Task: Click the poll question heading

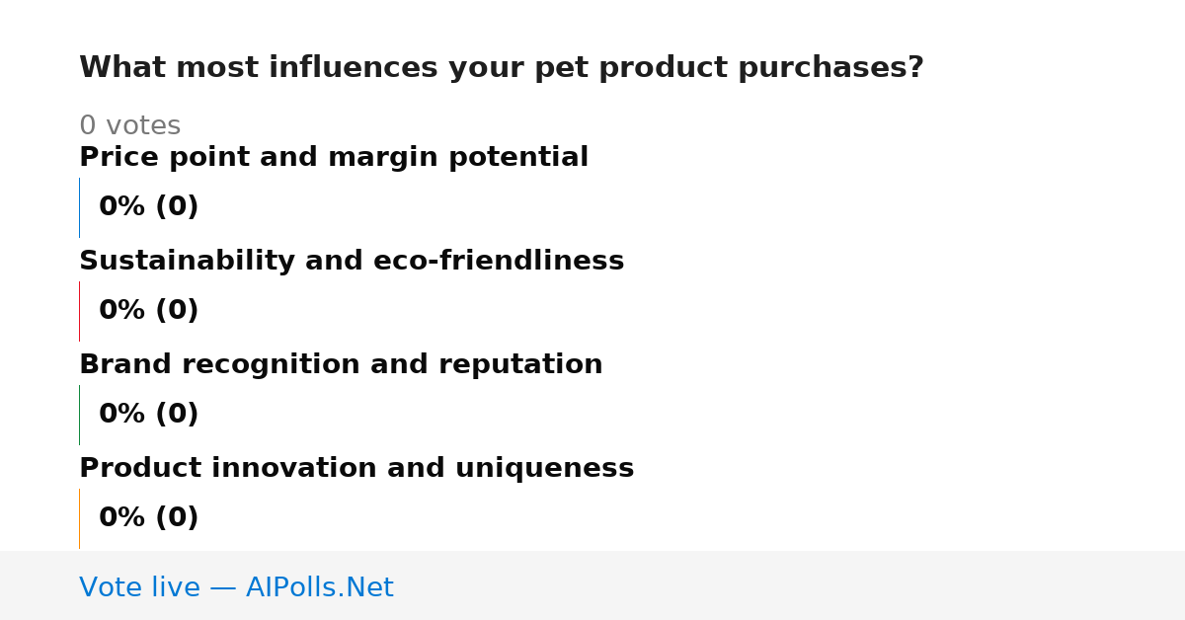Action: pyautogui.click(x=502, y=68)
